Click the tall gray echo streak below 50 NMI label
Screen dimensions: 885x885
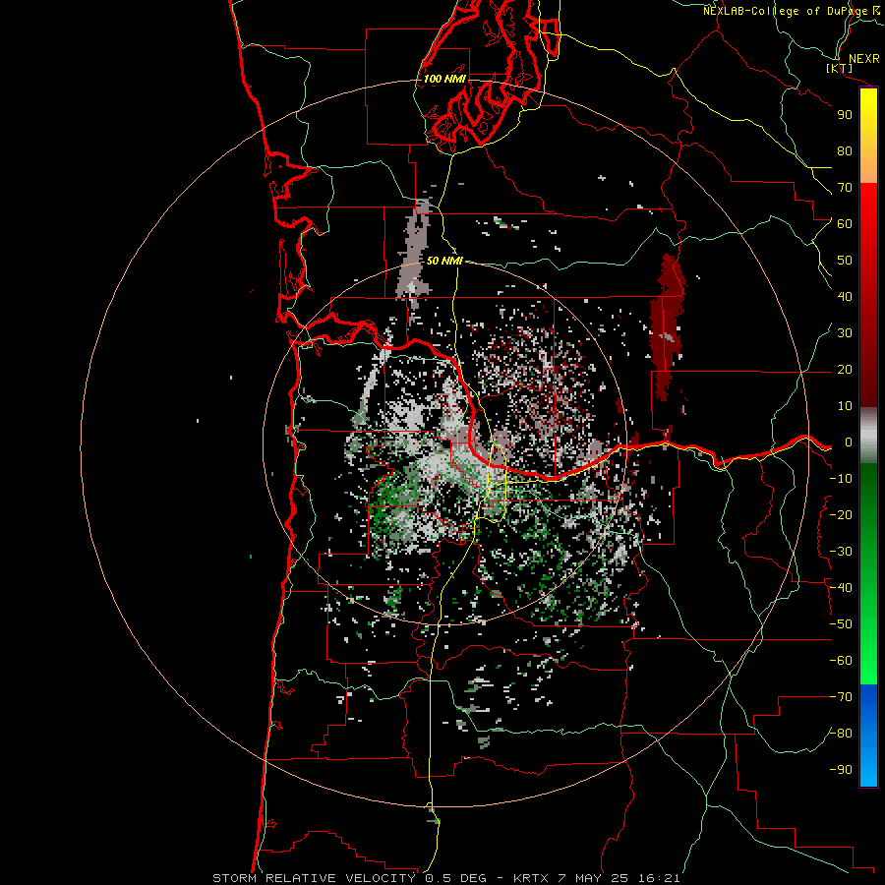[414, 251]
